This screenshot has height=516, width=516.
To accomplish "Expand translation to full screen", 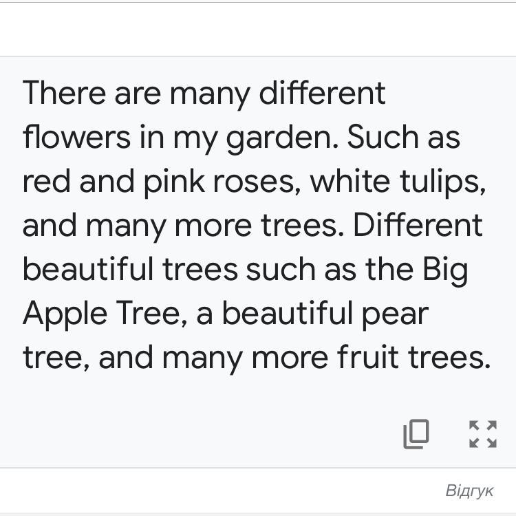I will [x=482, y=434].
